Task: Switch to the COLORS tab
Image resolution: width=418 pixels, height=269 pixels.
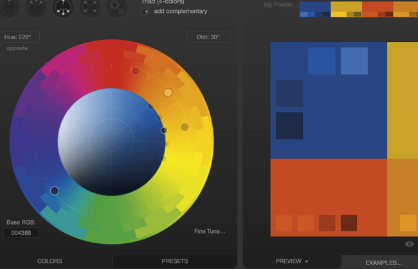Action: 50,261
